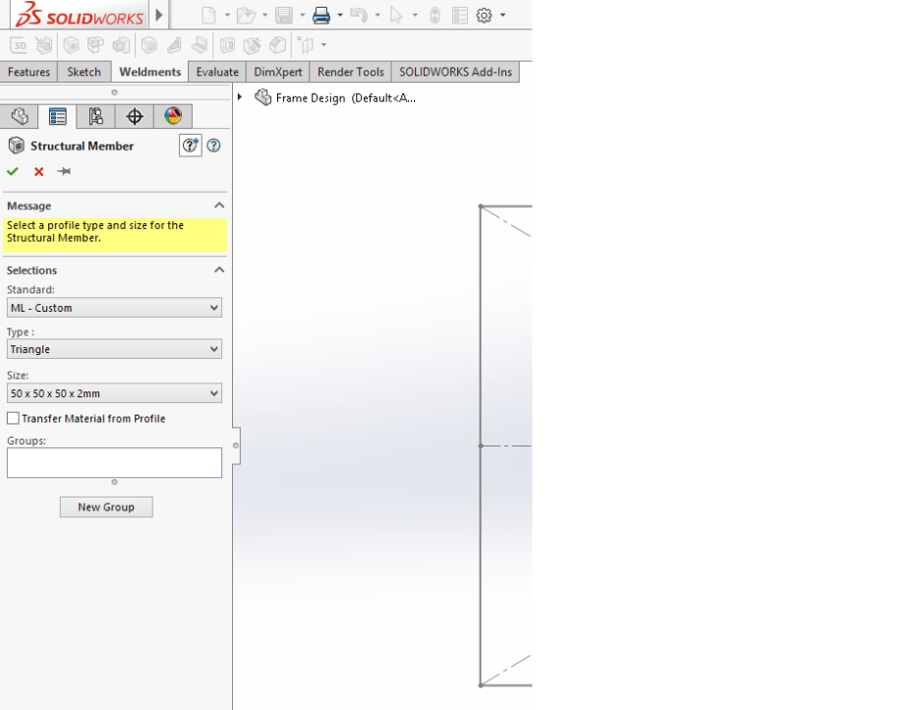Confirm the Structural Member with green check
The height and width of the screenshot is (710, 924).
(12, 171)
